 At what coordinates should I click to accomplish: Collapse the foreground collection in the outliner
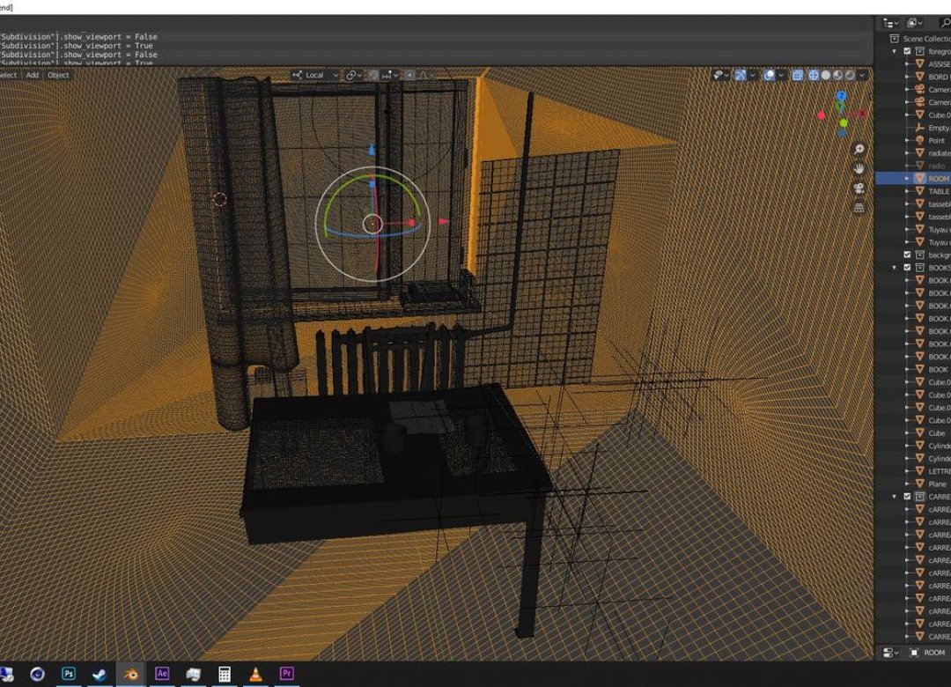[x=895, y=52]
